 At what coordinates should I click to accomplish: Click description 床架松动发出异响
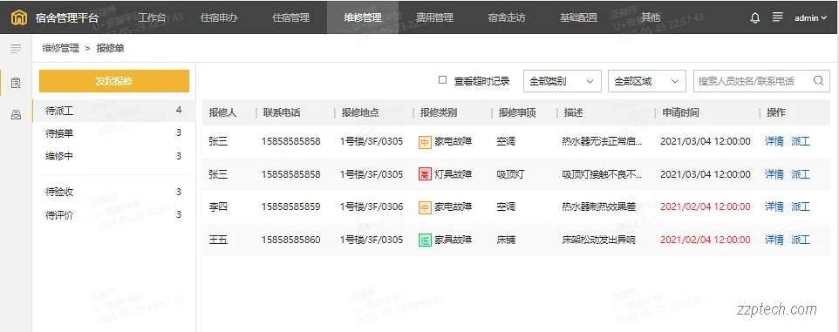(599, 240)
